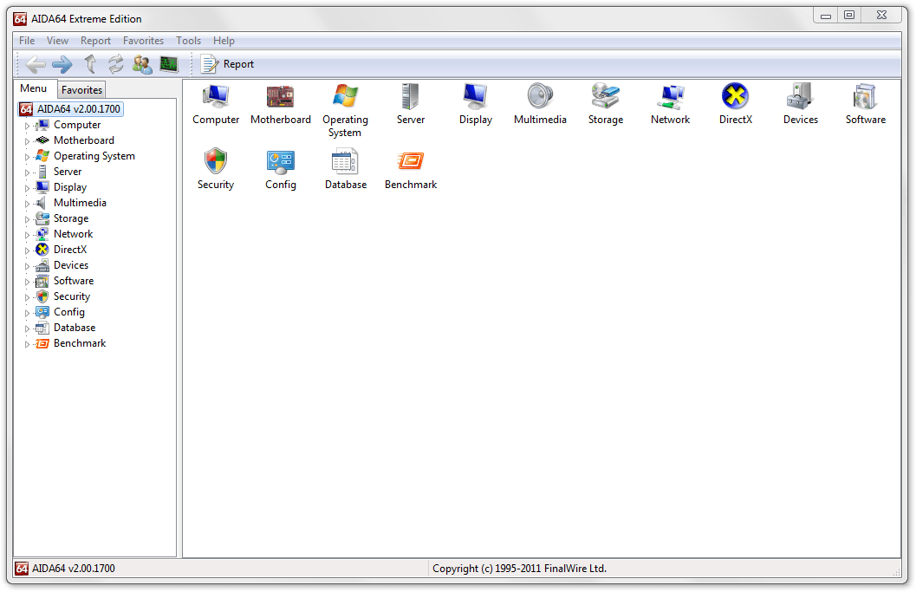Select Motherboard in the tree
Screen dimensions: 916x592
click(83, 140)
